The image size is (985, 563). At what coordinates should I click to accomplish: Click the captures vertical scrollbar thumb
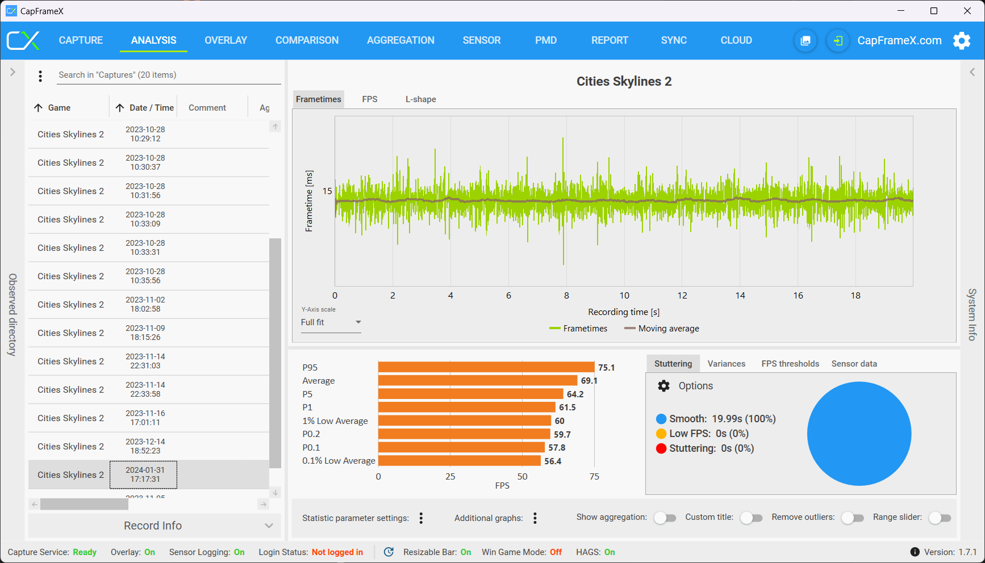coord(276,353)
